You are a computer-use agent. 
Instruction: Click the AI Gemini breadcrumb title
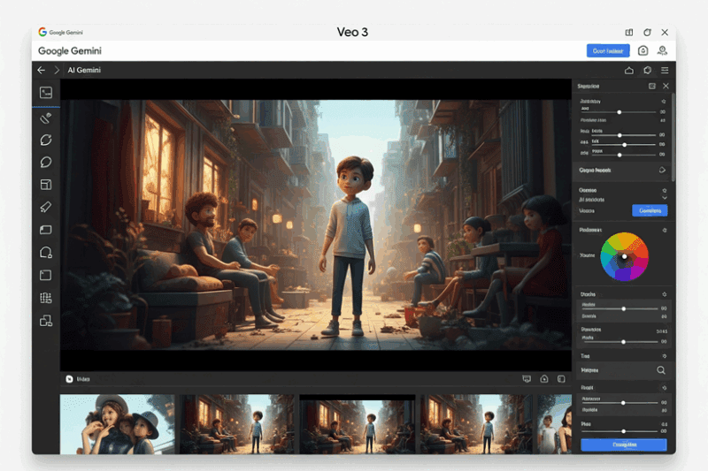pyautogui.click(x=84, y=71)
